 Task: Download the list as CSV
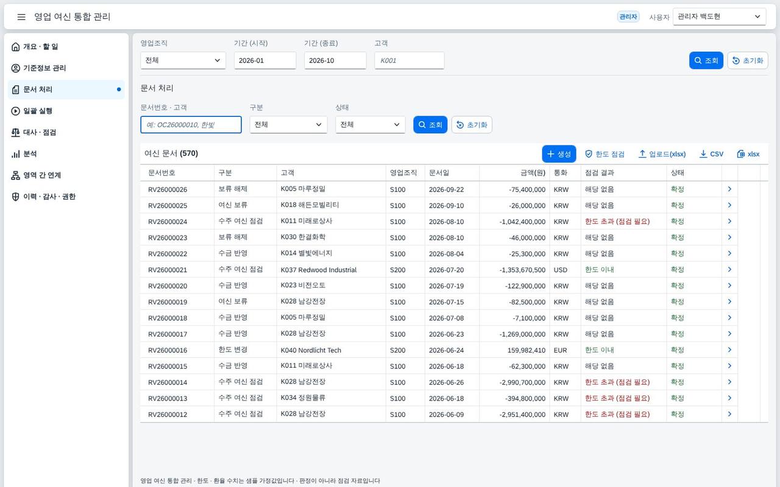[x=711, y=154]
